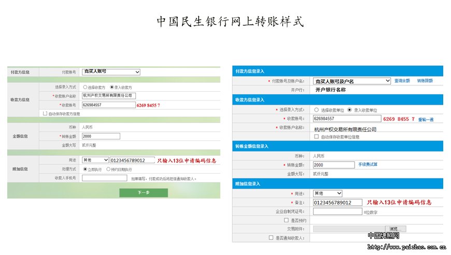The width and height of the screenshot is (451, 255).
Task: Click the '手续费试算' link
Action: [368, 164]
